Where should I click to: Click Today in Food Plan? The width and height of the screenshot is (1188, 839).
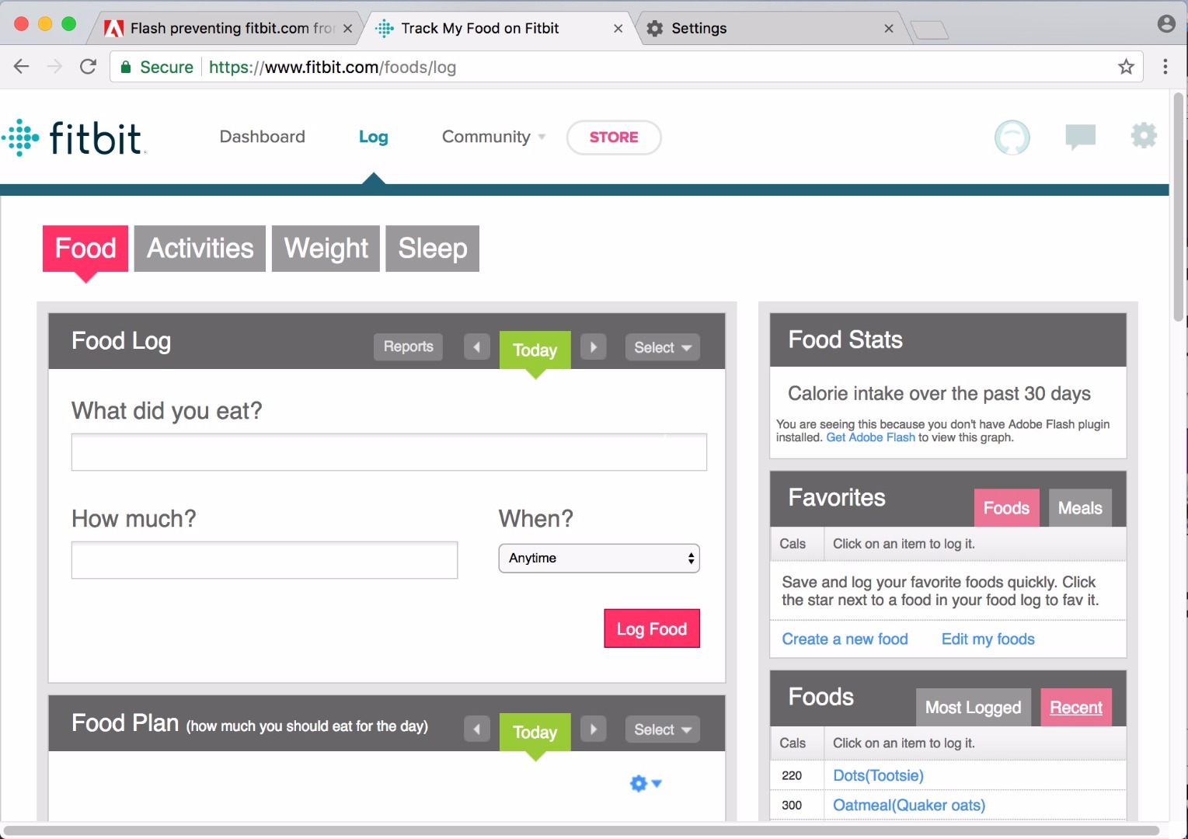[x=535, y=733]
